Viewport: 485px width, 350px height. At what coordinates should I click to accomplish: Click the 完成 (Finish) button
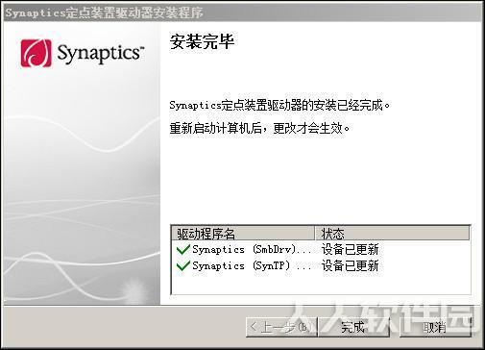pyautogui.click(x=353, y=327)
